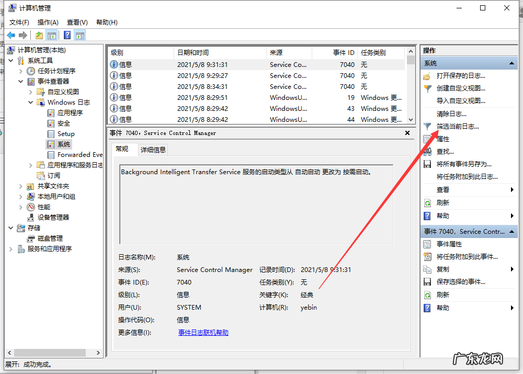Expand the 自定义视图 tree node
Viewport: 523px width, 374px height.
pyautogui.click(x=30, y=92)
